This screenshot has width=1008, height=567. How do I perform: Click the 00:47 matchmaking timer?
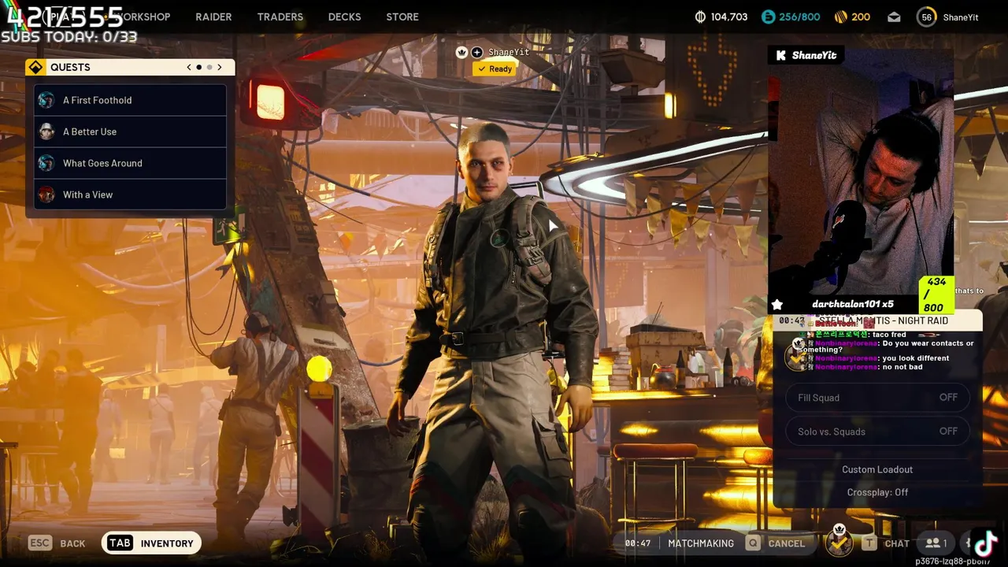click(637, 543)
